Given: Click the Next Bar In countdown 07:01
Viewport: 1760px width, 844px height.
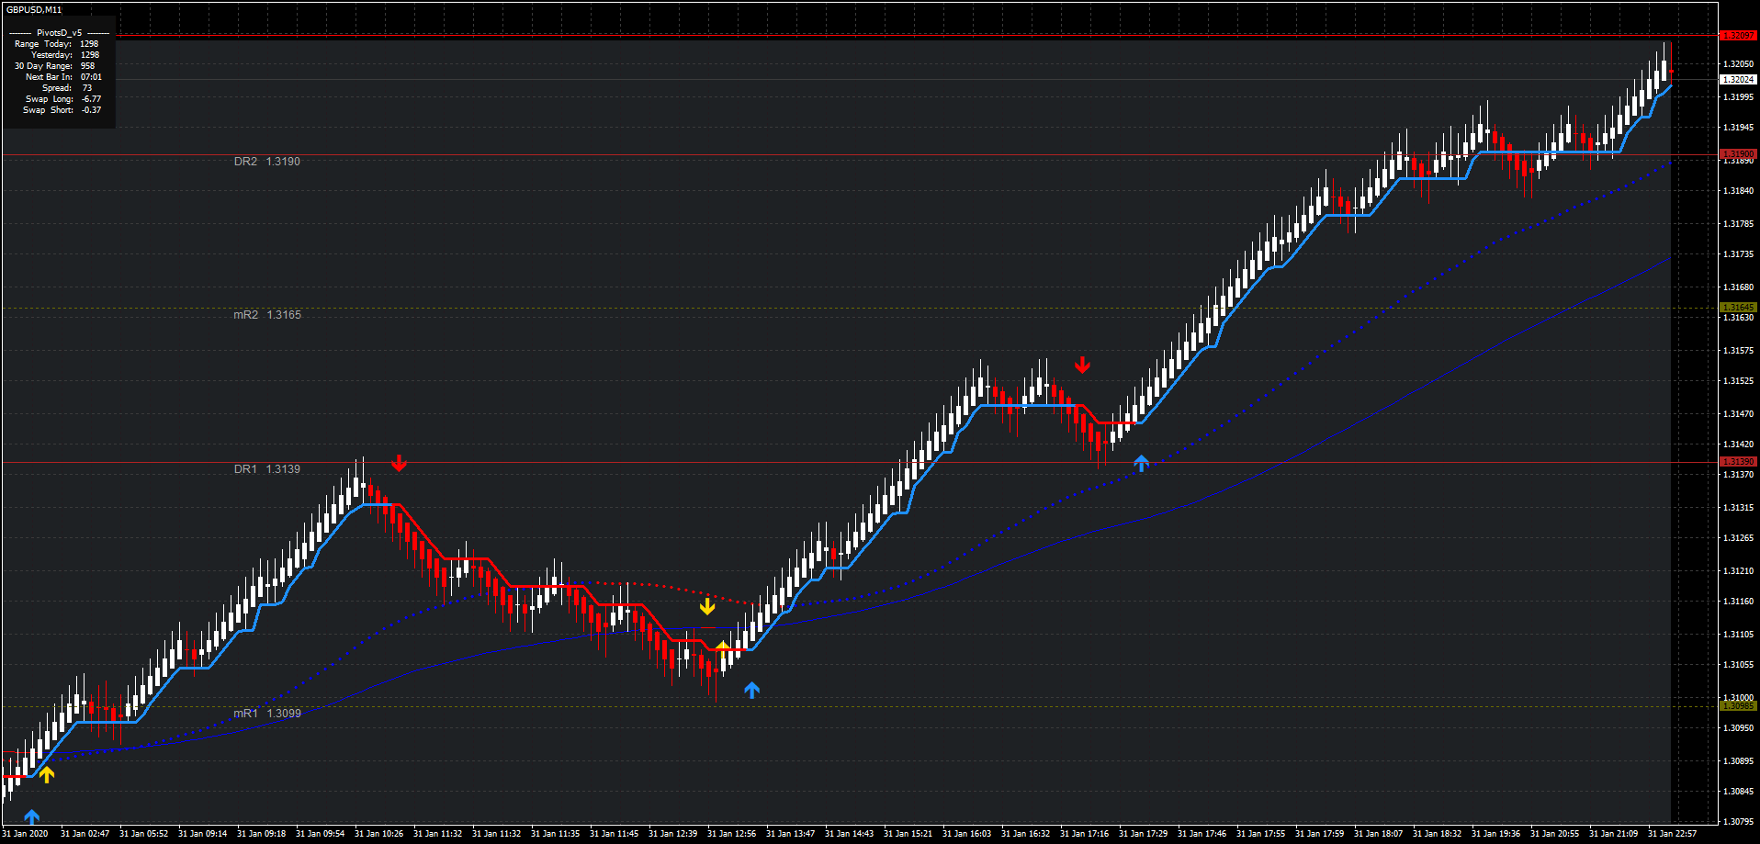Looking at the screenshot, I should pyautogui.click(x=91, y=77).
